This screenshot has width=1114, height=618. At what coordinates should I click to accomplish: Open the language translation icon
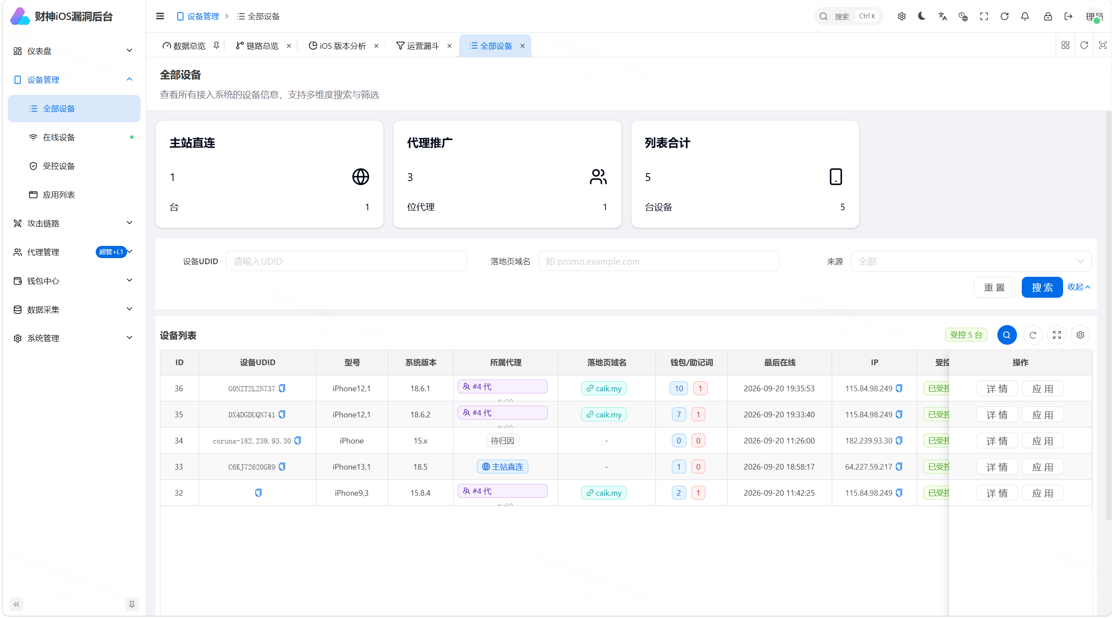pos(943,17)
